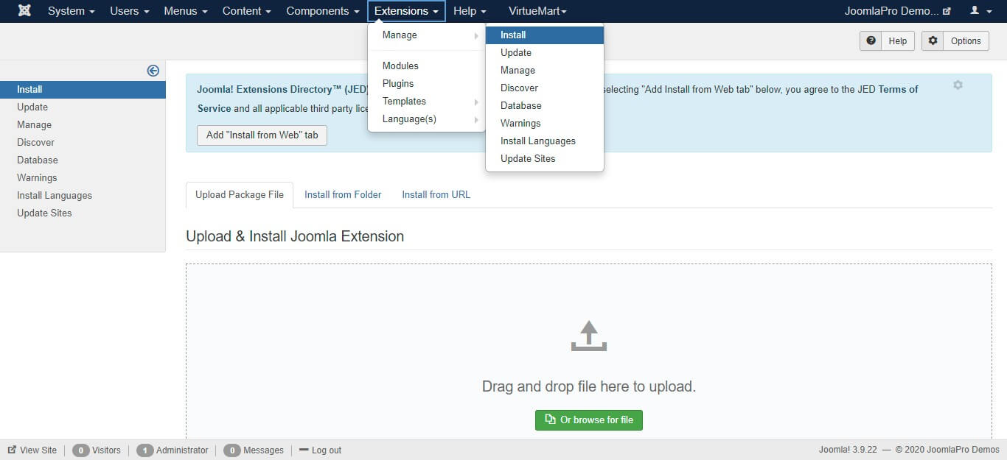Click Log out in the status bar
Image resolution: width=1007 pixels, height=460 pixels.
pos(320,450)
